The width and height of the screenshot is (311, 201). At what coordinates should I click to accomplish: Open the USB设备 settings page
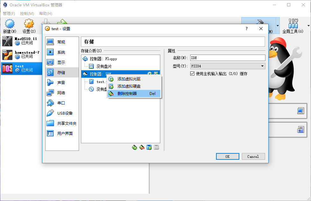(x=65, y=113)
